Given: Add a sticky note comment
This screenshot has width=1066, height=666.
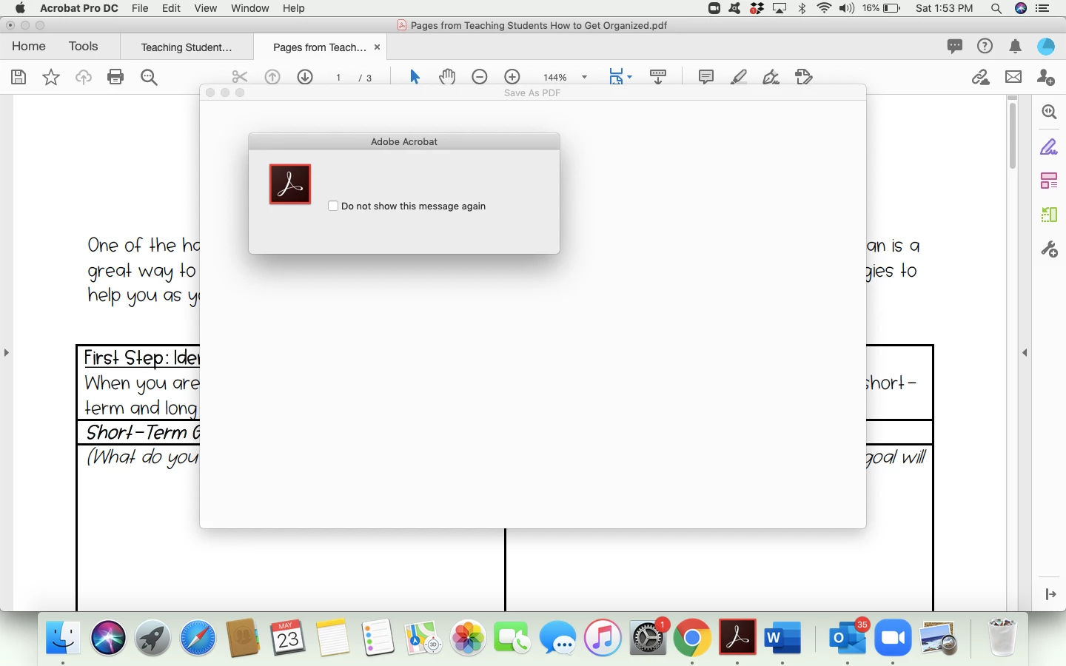Looking at the screenshot, I should click(706, 77).
